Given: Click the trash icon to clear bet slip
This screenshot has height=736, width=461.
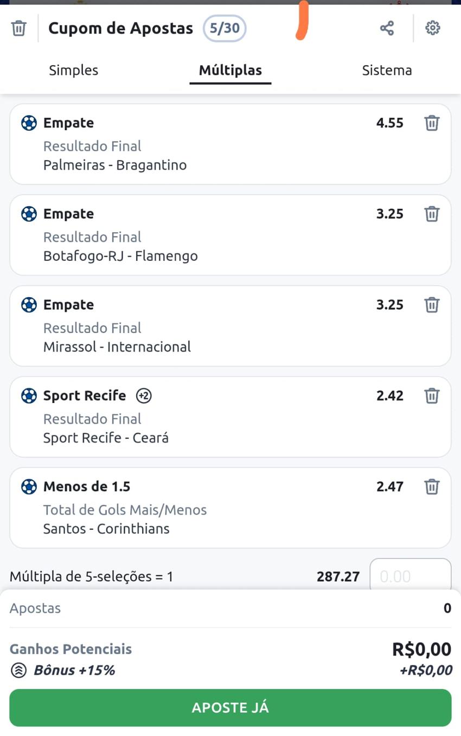Looking at the screenshot, I should click(18, 28).
